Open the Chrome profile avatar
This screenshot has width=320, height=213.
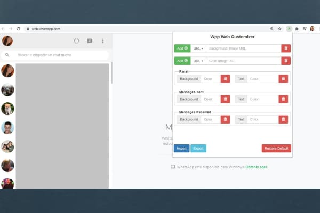(312, 29)
